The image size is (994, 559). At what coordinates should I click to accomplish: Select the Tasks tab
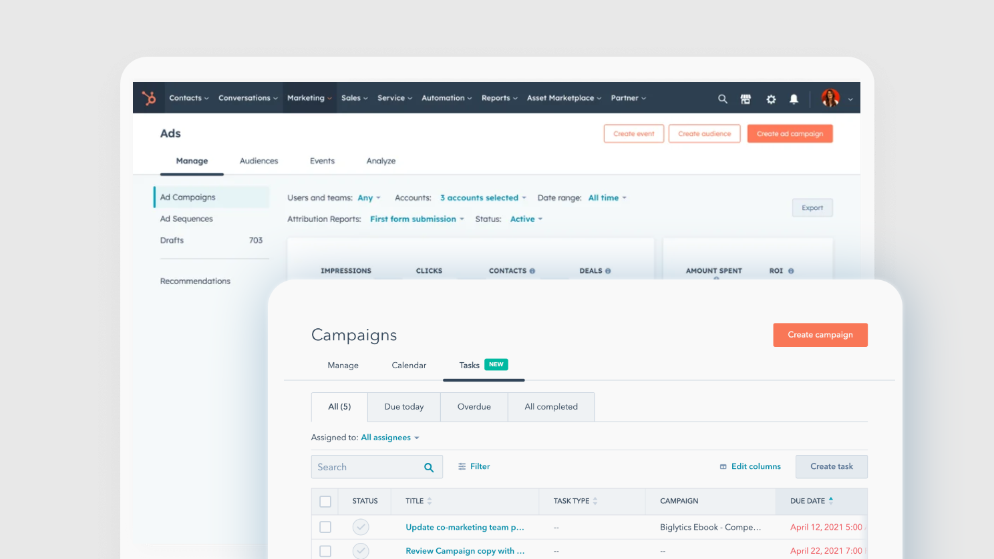[484, 366]
